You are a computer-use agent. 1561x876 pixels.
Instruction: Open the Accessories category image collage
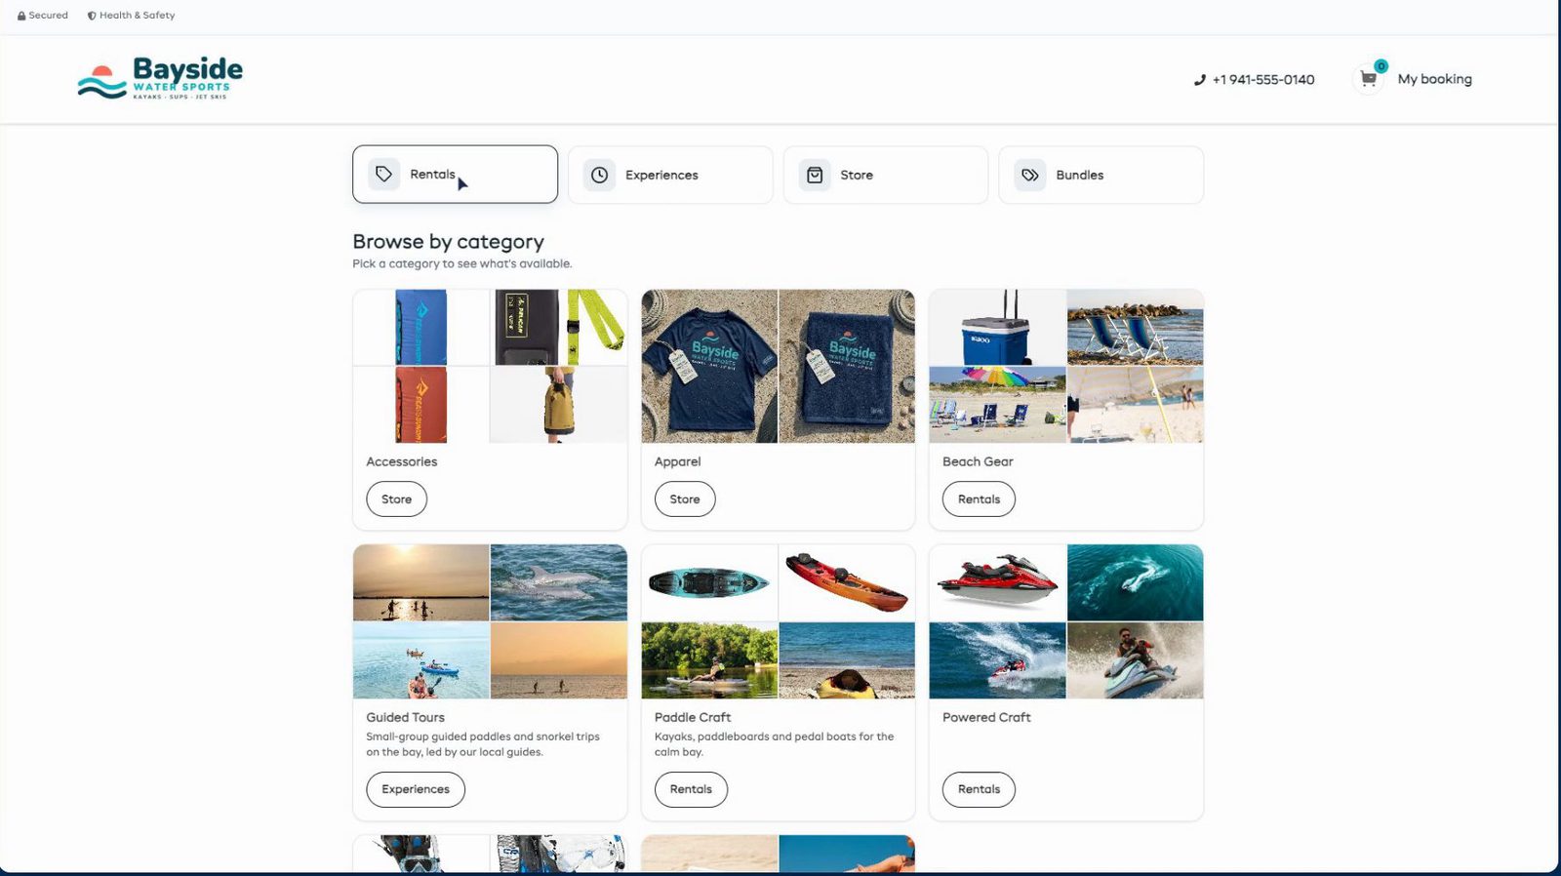coord(490,367)
